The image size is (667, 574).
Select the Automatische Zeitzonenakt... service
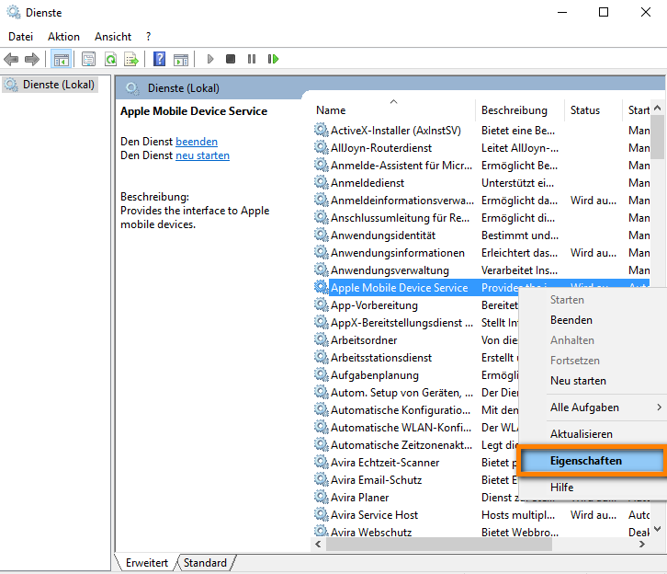(x=415, y=444)
